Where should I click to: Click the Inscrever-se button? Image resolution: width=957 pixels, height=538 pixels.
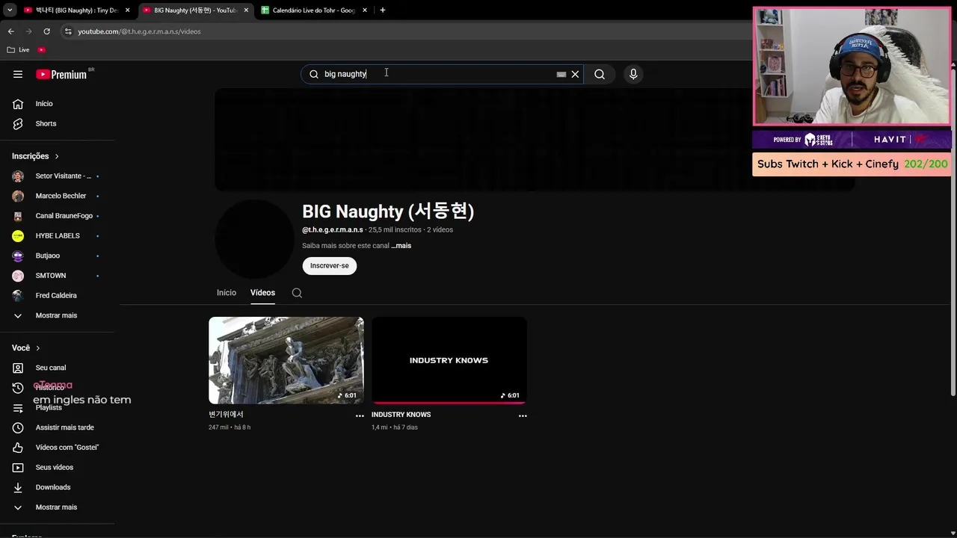330,266
